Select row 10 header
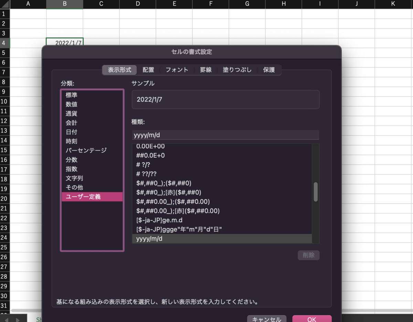 pyautogui.click(x=5, y=101)
